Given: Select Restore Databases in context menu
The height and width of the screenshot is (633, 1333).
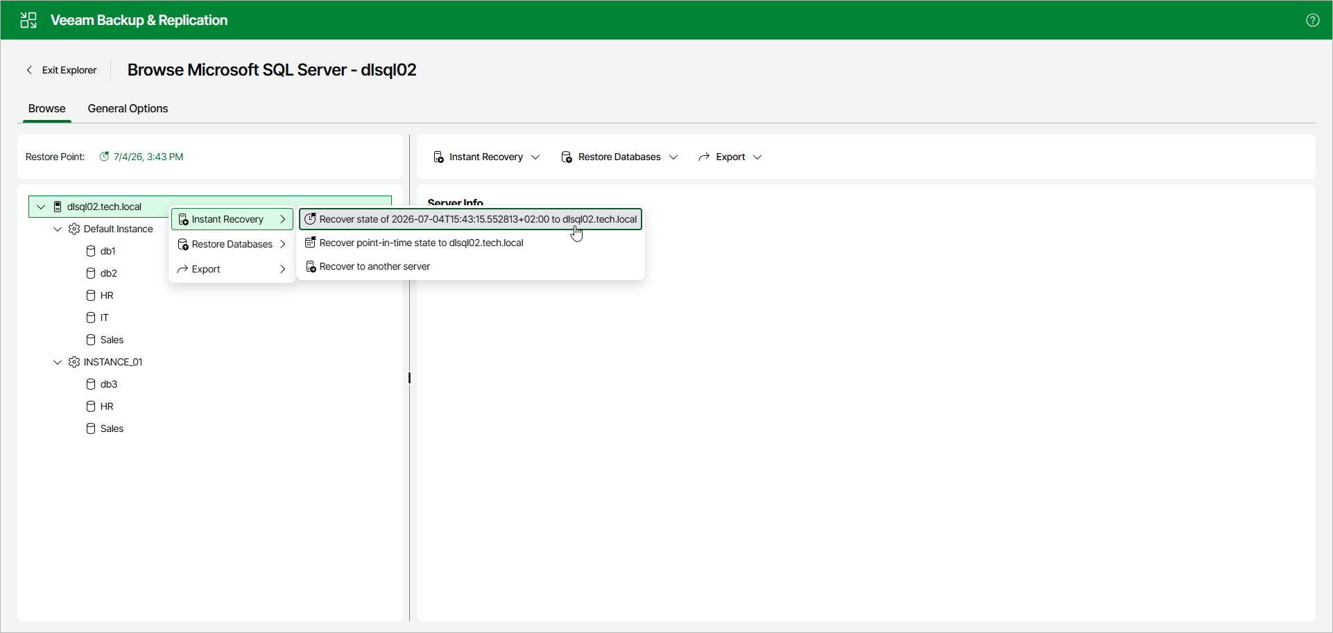Looking at the screenshot, I should tap(232, 244).
